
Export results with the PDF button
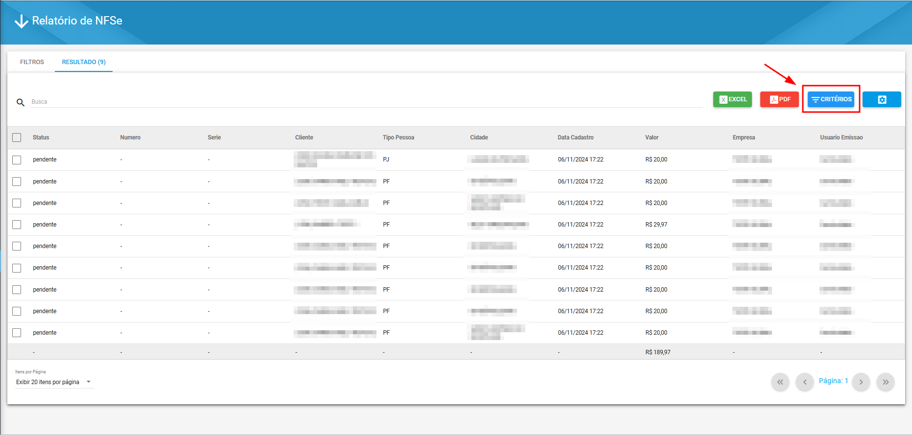tap(779, 99)
